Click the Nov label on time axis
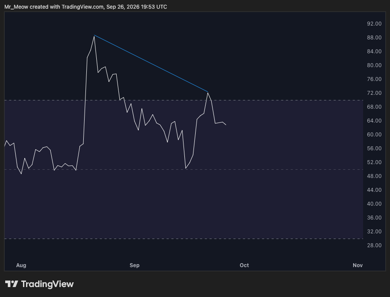The width and height of the screenshot is (390, 297). (x=357, y=265)
